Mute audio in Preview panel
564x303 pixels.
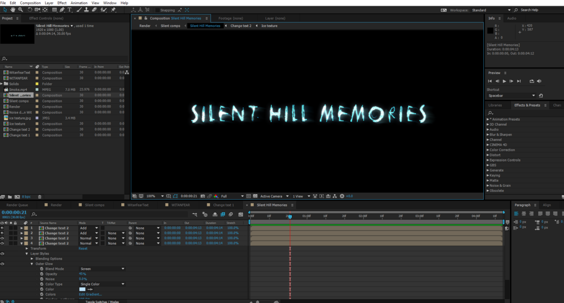tap(539, 81)
